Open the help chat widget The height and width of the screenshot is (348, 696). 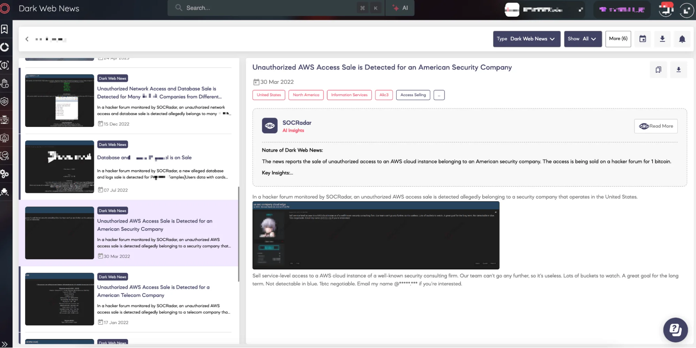point(675,330)
